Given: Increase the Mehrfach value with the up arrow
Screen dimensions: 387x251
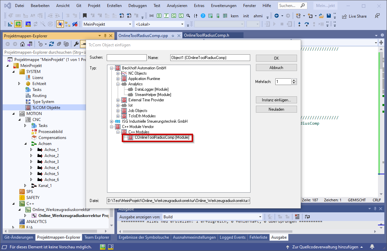Looking at the screenshot, I should click(294, 80).
